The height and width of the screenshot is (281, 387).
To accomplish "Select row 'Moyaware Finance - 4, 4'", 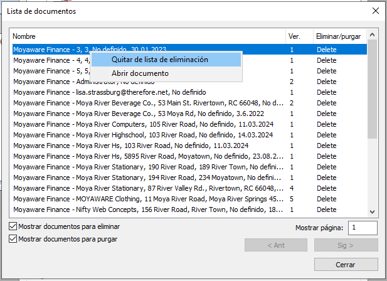I will 189,60.
